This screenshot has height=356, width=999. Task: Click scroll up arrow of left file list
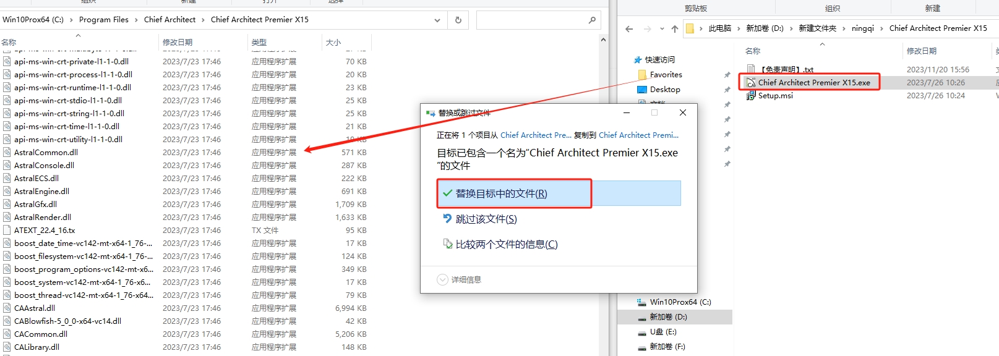603,40
